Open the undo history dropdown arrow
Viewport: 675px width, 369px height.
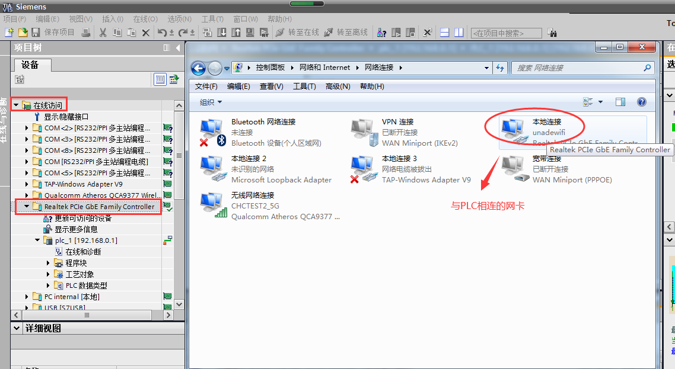coord(171,33)
